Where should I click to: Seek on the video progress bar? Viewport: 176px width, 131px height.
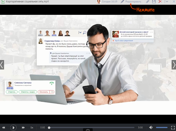(x=92, y=128)
